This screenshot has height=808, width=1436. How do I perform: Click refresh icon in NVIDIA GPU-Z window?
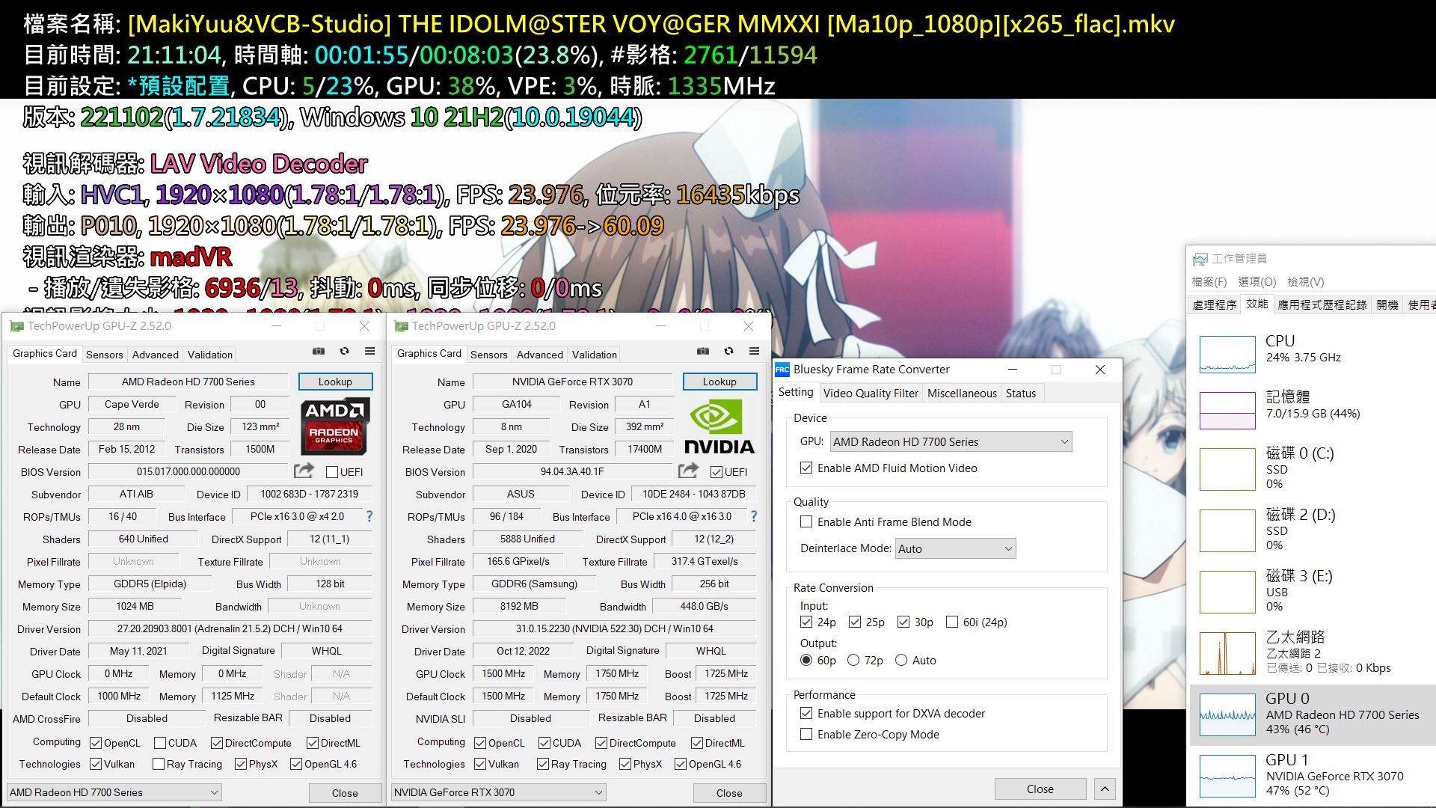[x=728, y=351]
